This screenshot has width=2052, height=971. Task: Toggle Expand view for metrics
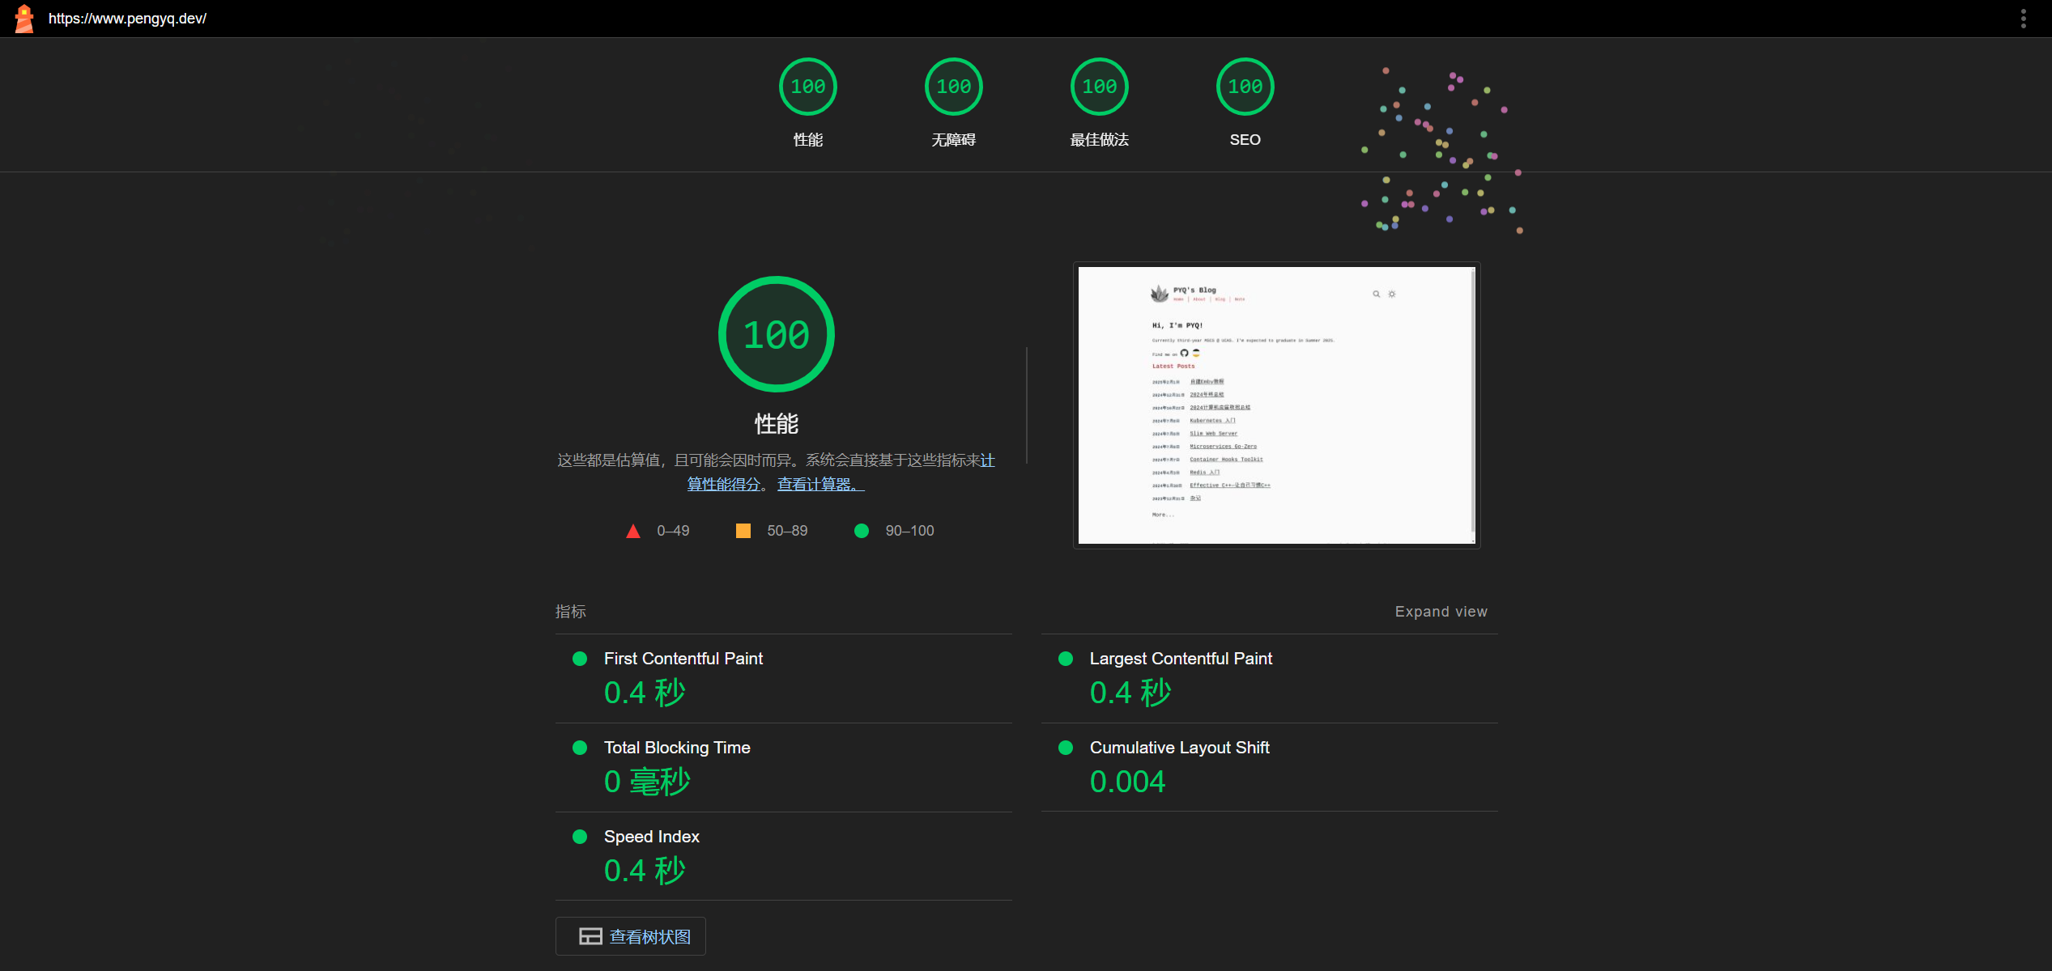(1441, 612)
